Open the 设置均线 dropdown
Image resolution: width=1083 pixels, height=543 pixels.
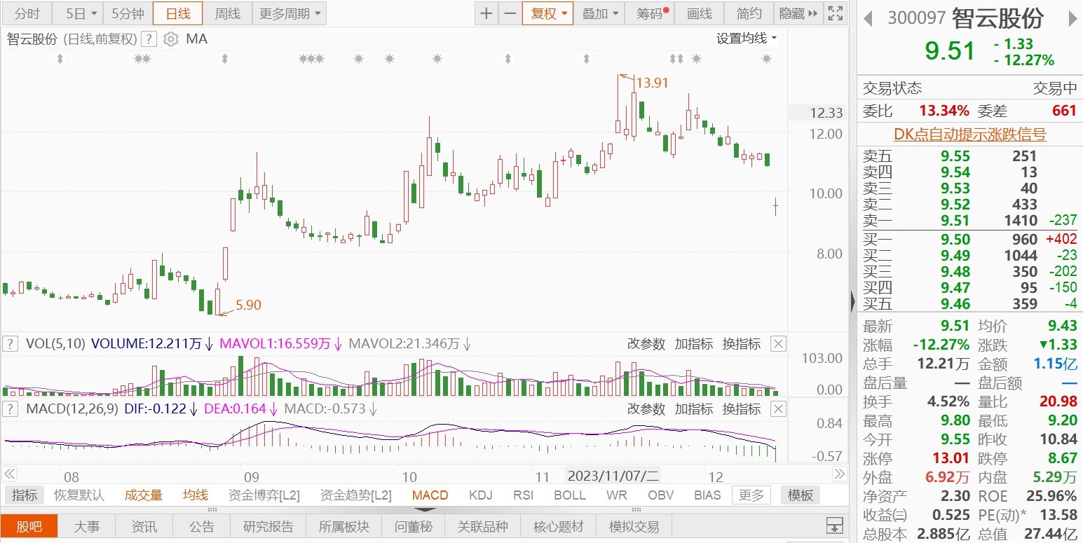747,39
